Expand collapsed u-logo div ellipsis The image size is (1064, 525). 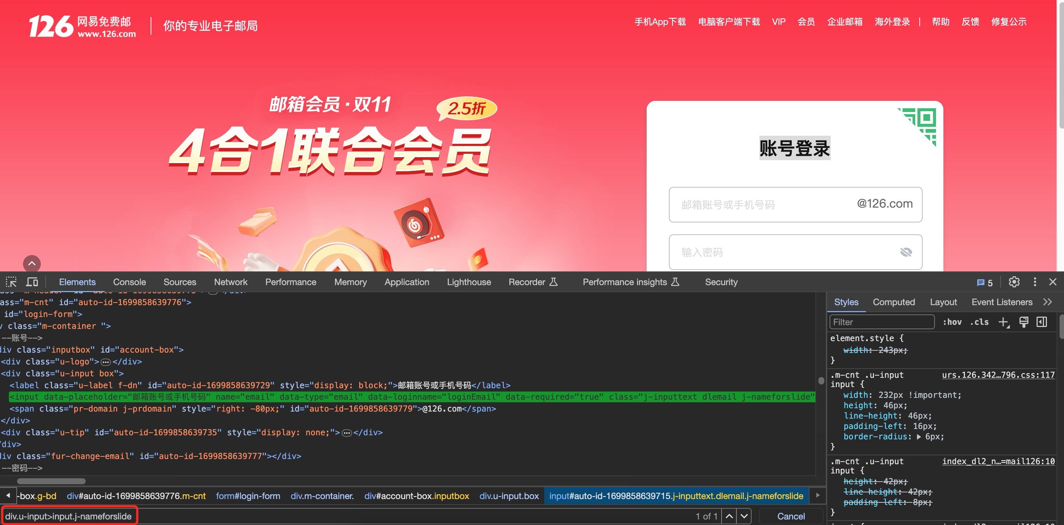tap(106, 362)
